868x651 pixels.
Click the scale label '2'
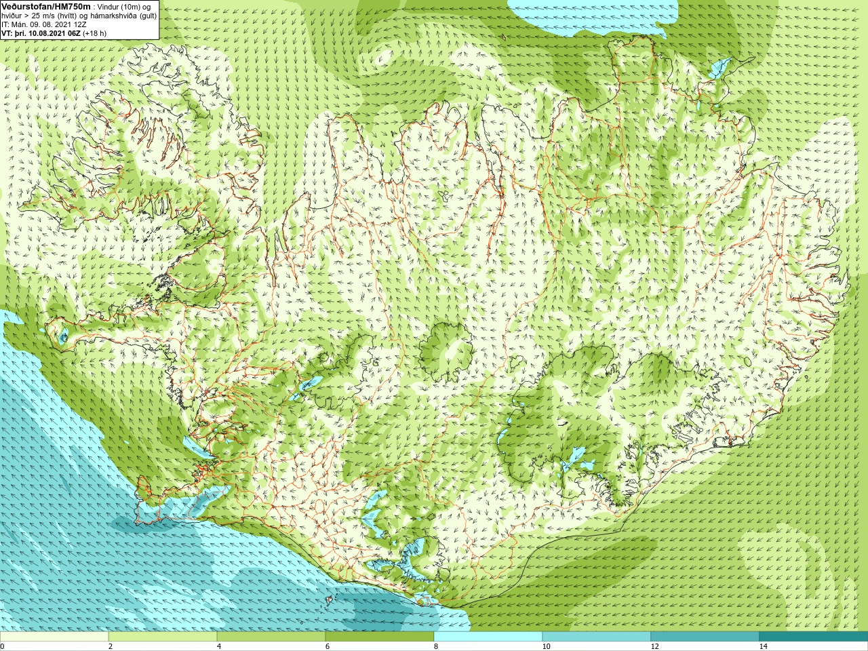110,646
